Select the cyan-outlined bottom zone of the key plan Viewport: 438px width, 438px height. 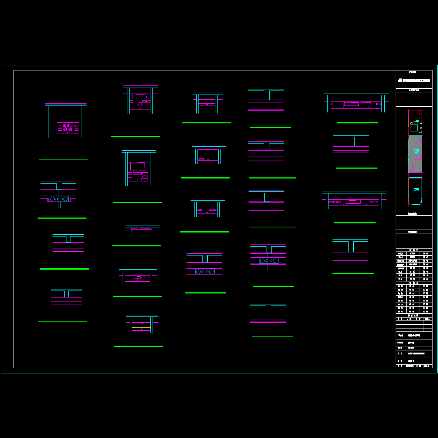pyautogui.click(x=415, y=191)
